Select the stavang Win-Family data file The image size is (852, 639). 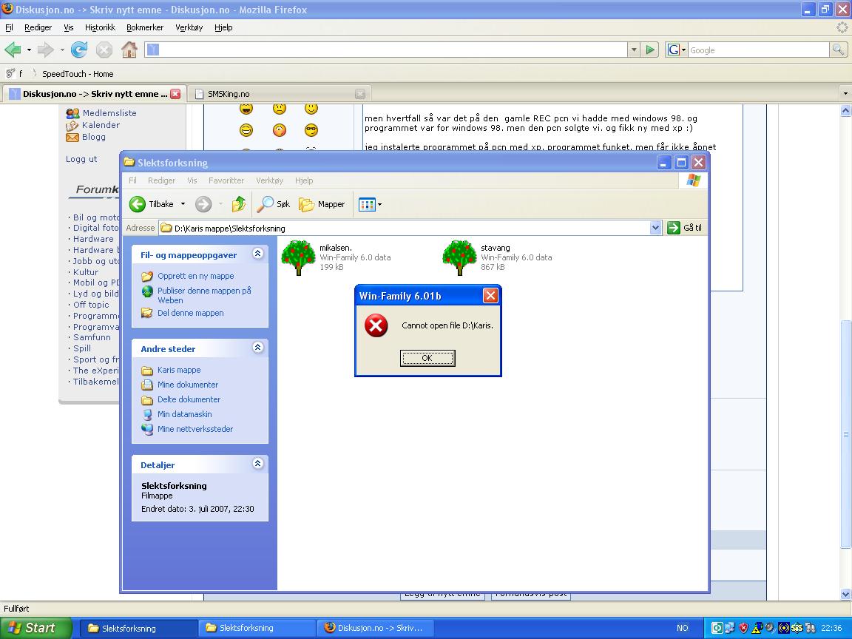497,257
